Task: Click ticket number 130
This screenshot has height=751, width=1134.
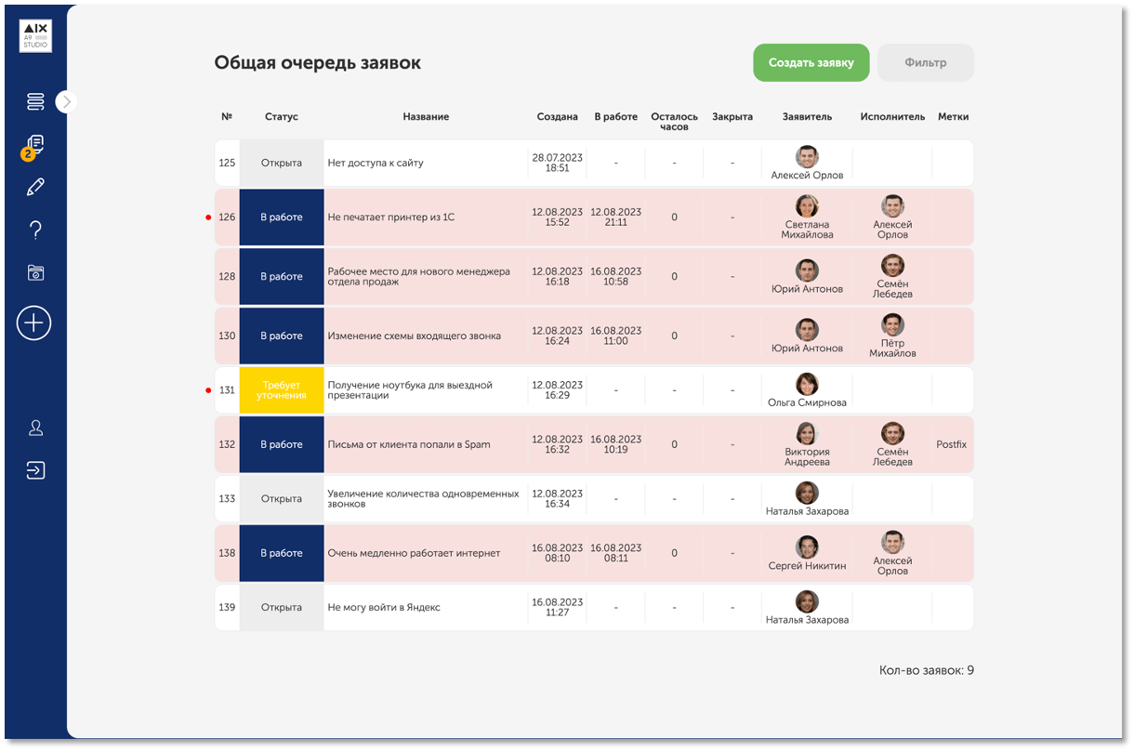Action: [227, 336]
